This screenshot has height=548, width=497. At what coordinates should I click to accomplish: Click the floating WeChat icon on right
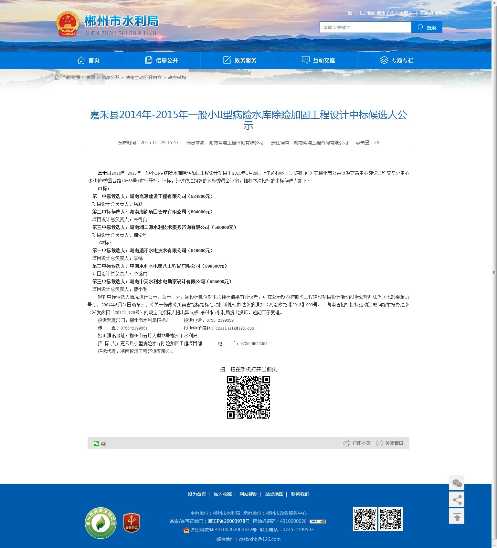457,483
